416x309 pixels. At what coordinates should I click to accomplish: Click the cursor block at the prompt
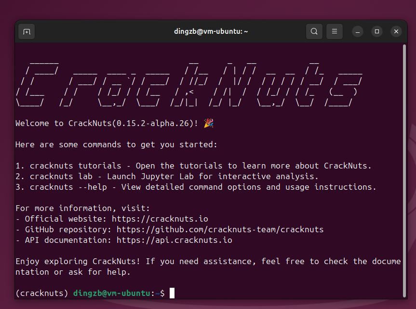click(172, 293)
